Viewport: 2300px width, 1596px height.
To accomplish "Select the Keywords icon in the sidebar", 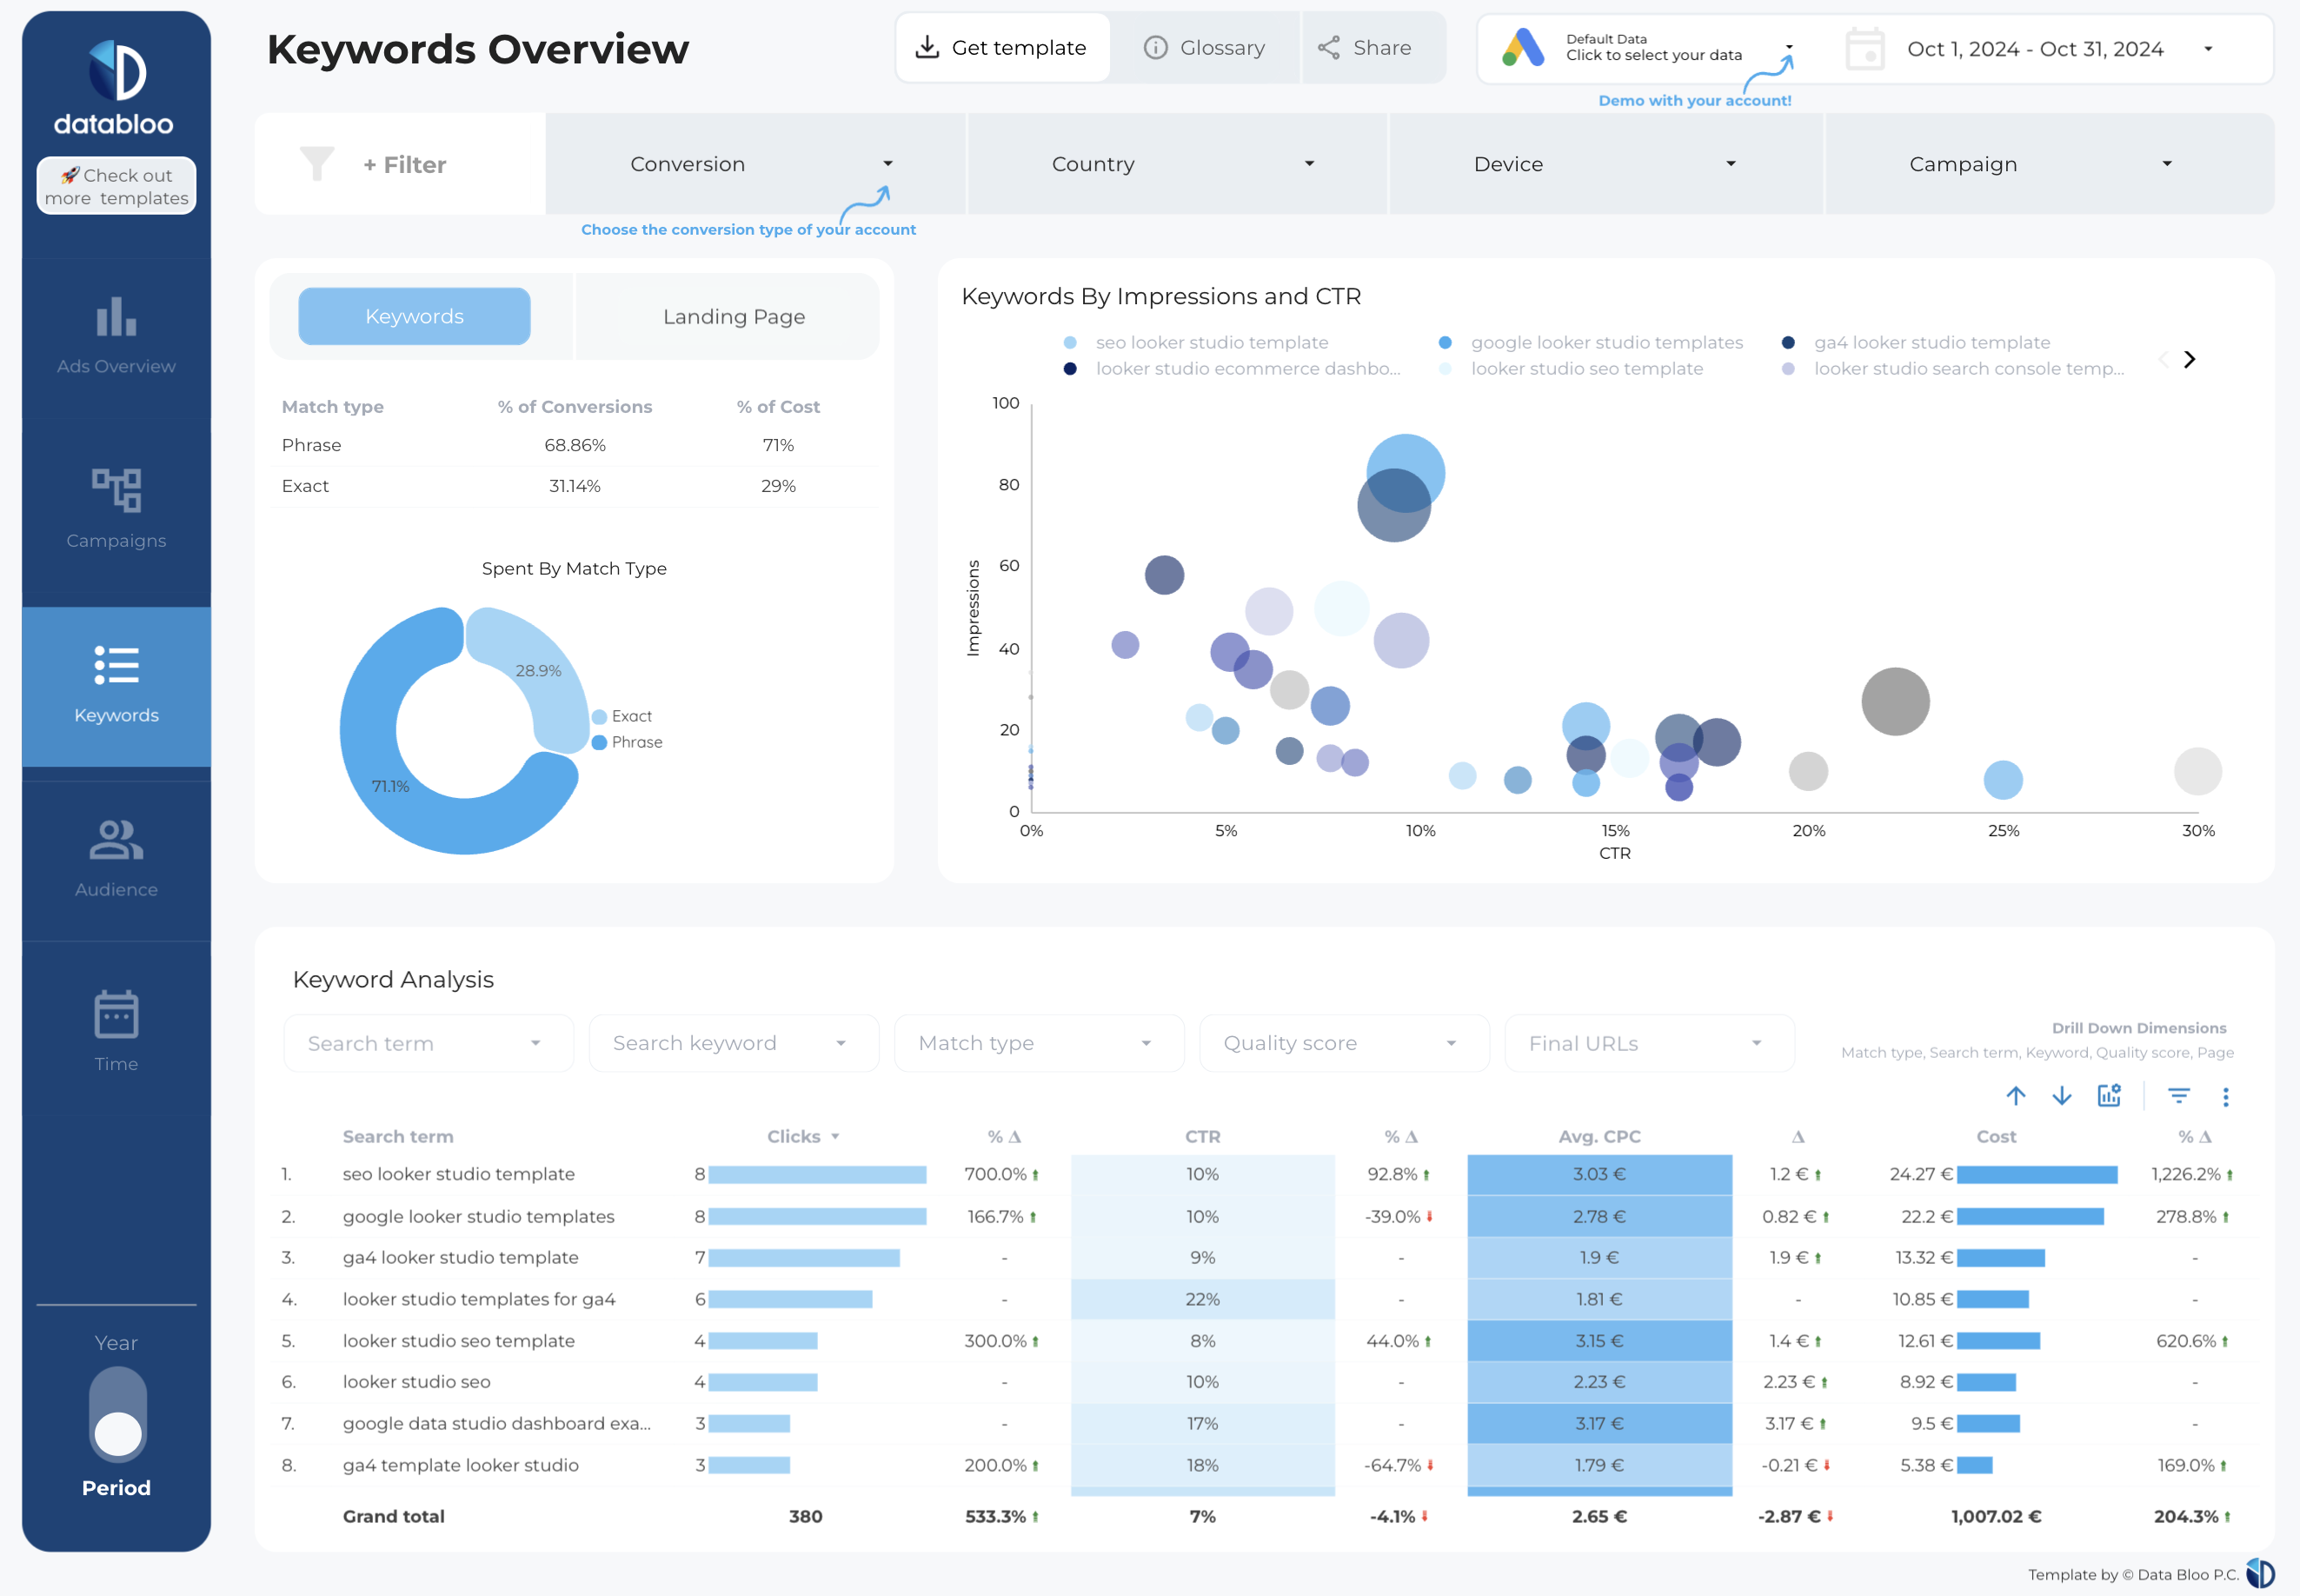I will (115, 665).
